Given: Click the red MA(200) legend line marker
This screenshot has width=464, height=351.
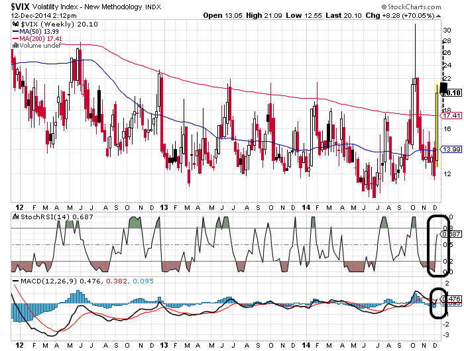Looking at the screenshot, I should pos(16,38).
